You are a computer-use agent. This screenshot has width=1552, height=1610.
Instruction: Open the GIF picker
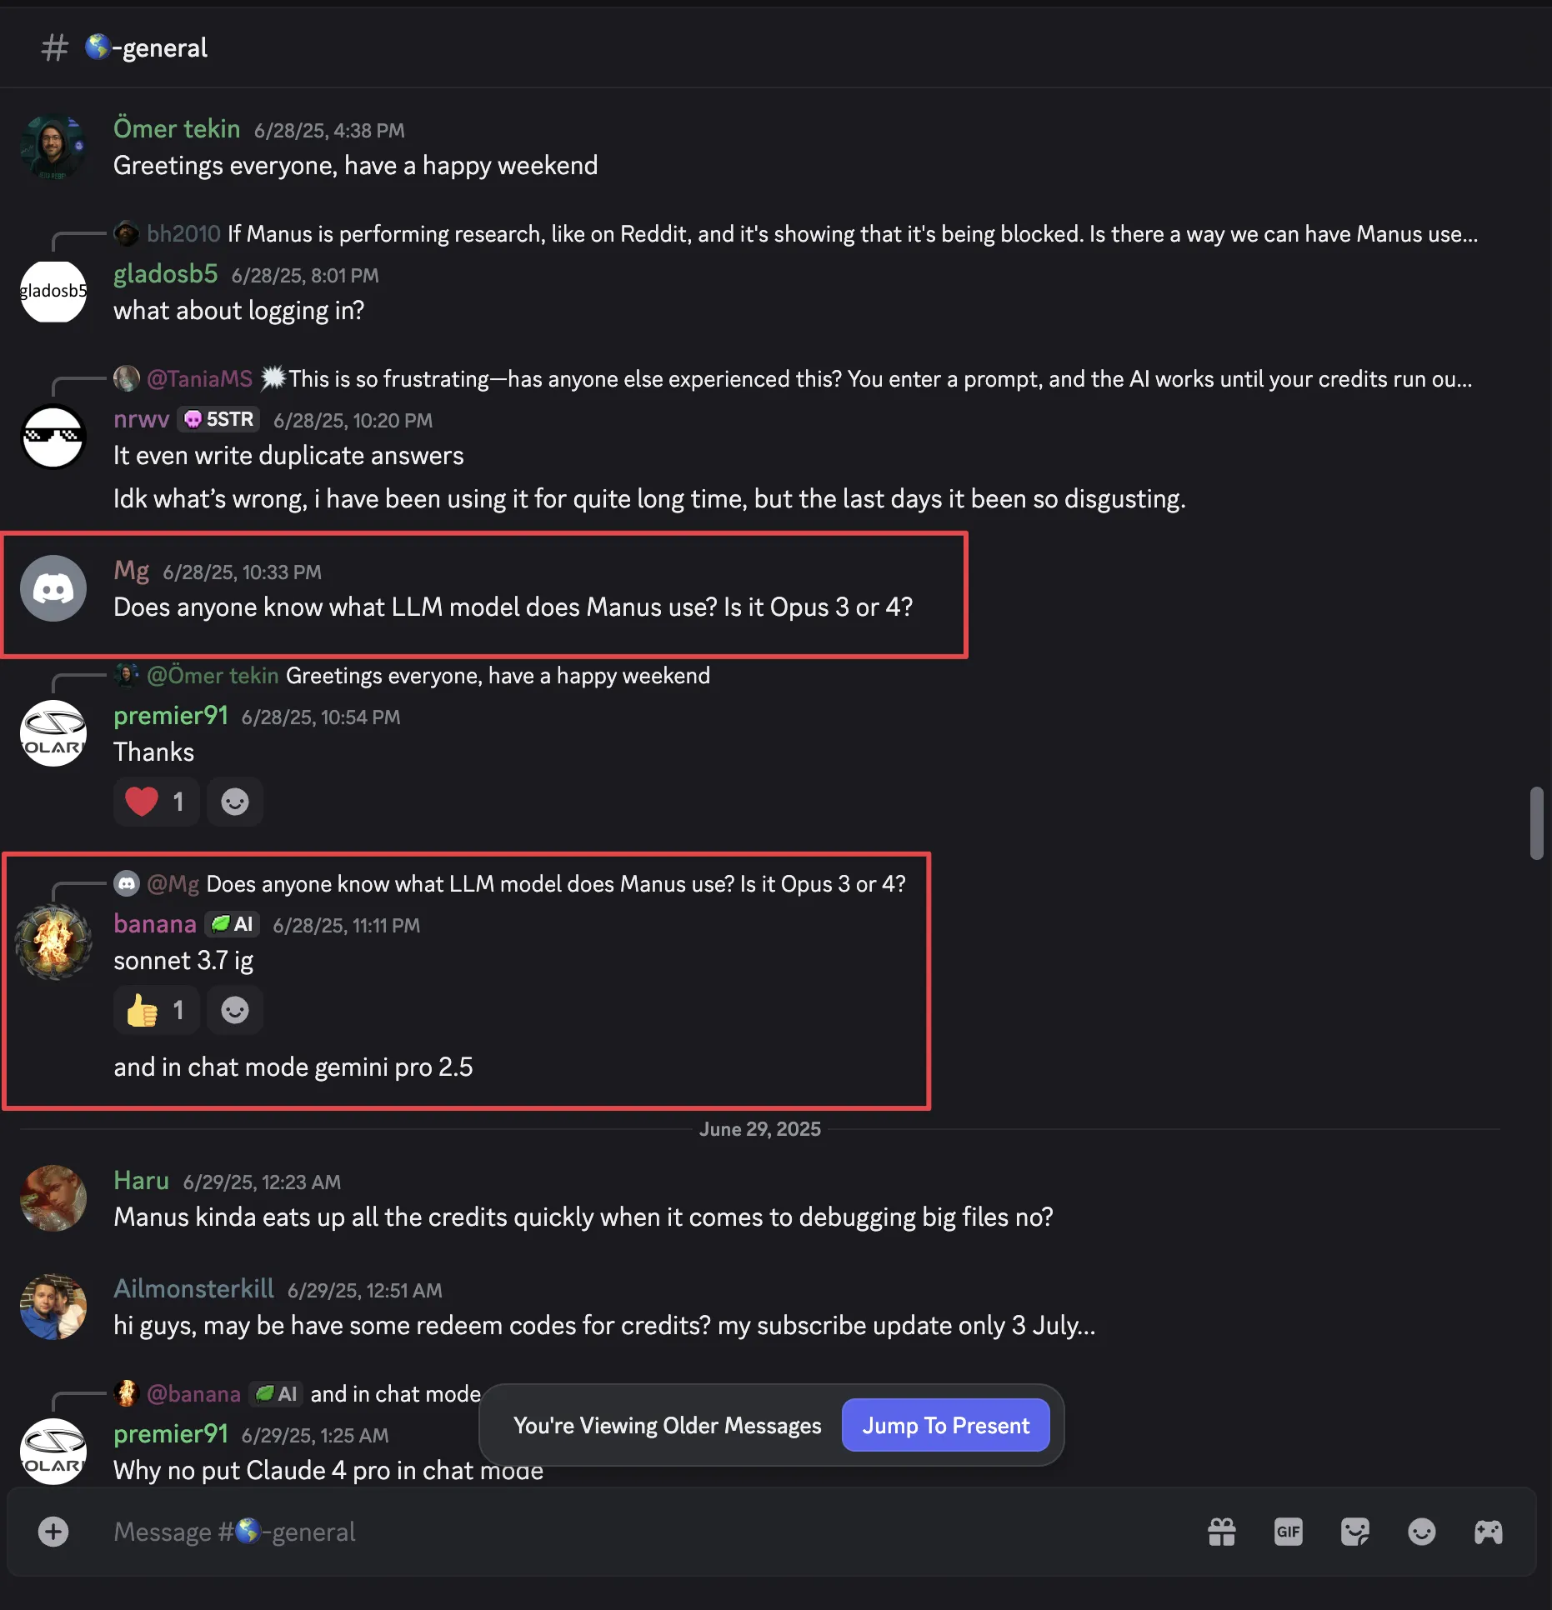coord(1288,1531)
